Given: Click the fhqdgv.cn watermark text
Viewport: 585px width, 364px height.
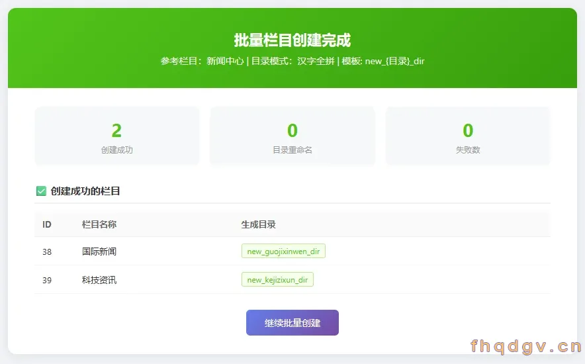Looking at the screenshot, I should [526, 347].
